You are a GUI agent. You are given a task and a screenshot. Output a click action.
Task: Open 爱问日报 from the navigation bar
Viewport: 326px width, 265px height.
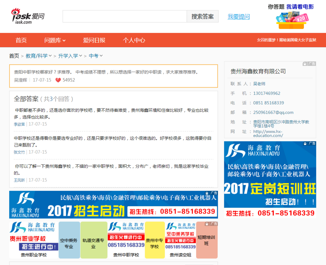94,40
